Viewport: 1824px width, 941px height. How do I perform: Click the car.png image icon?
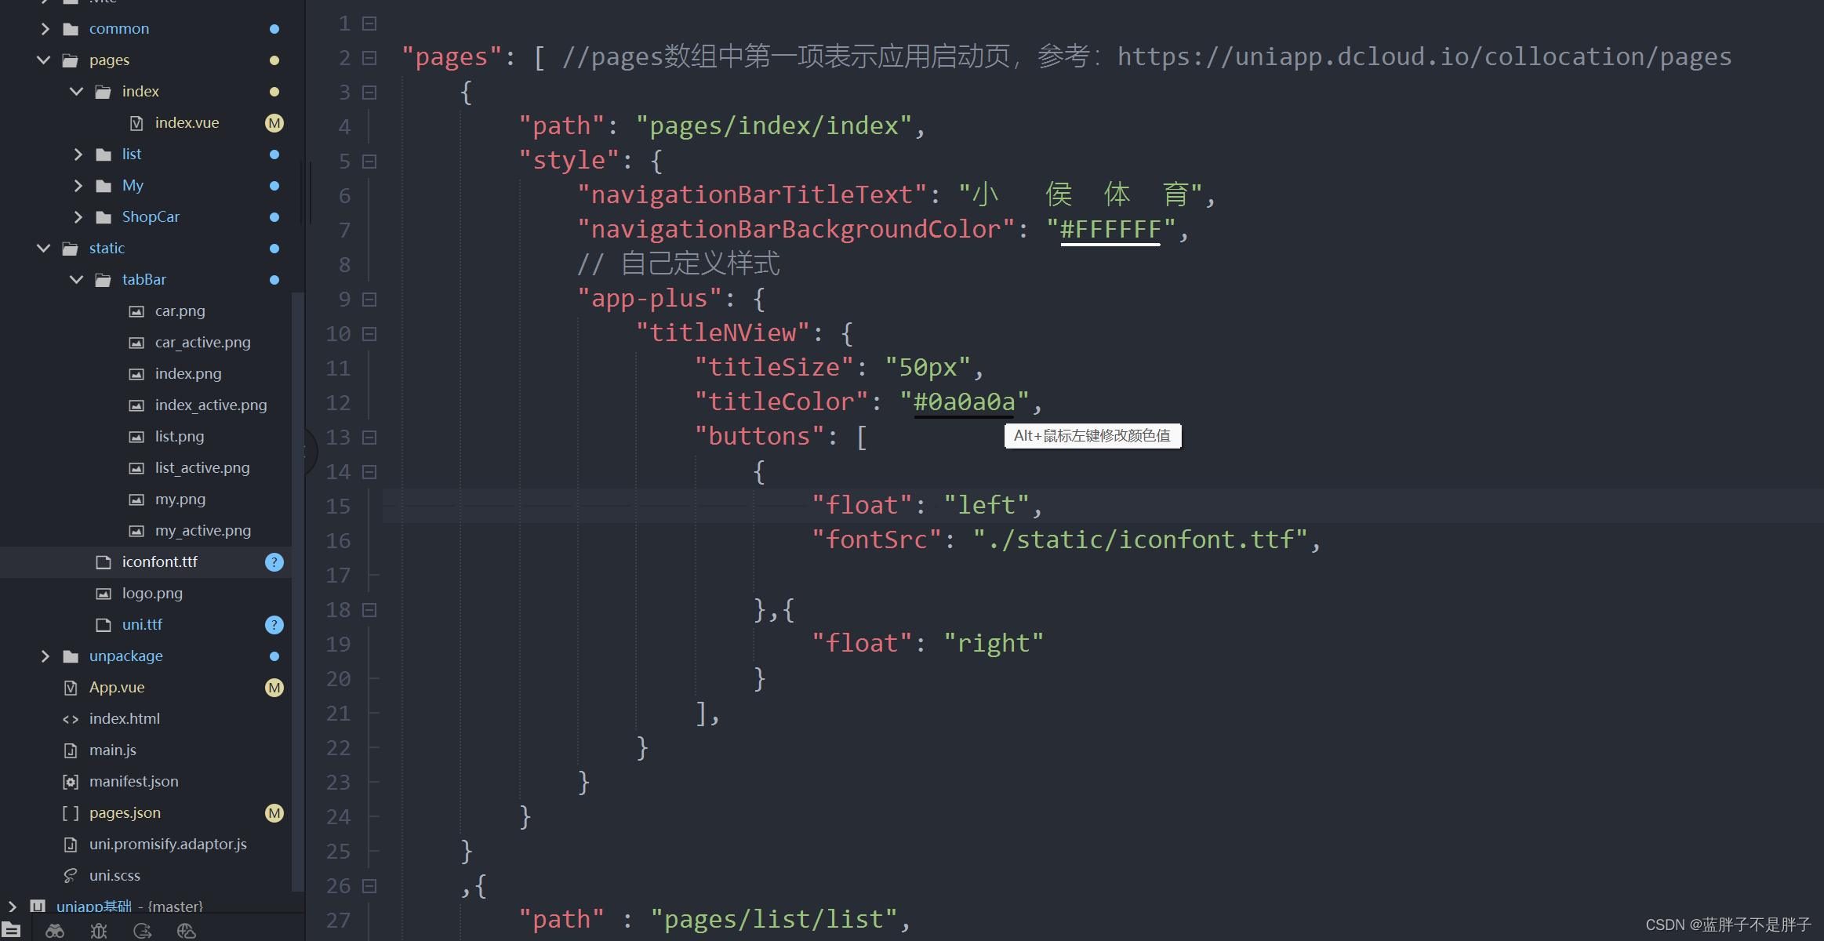(136, 311)
